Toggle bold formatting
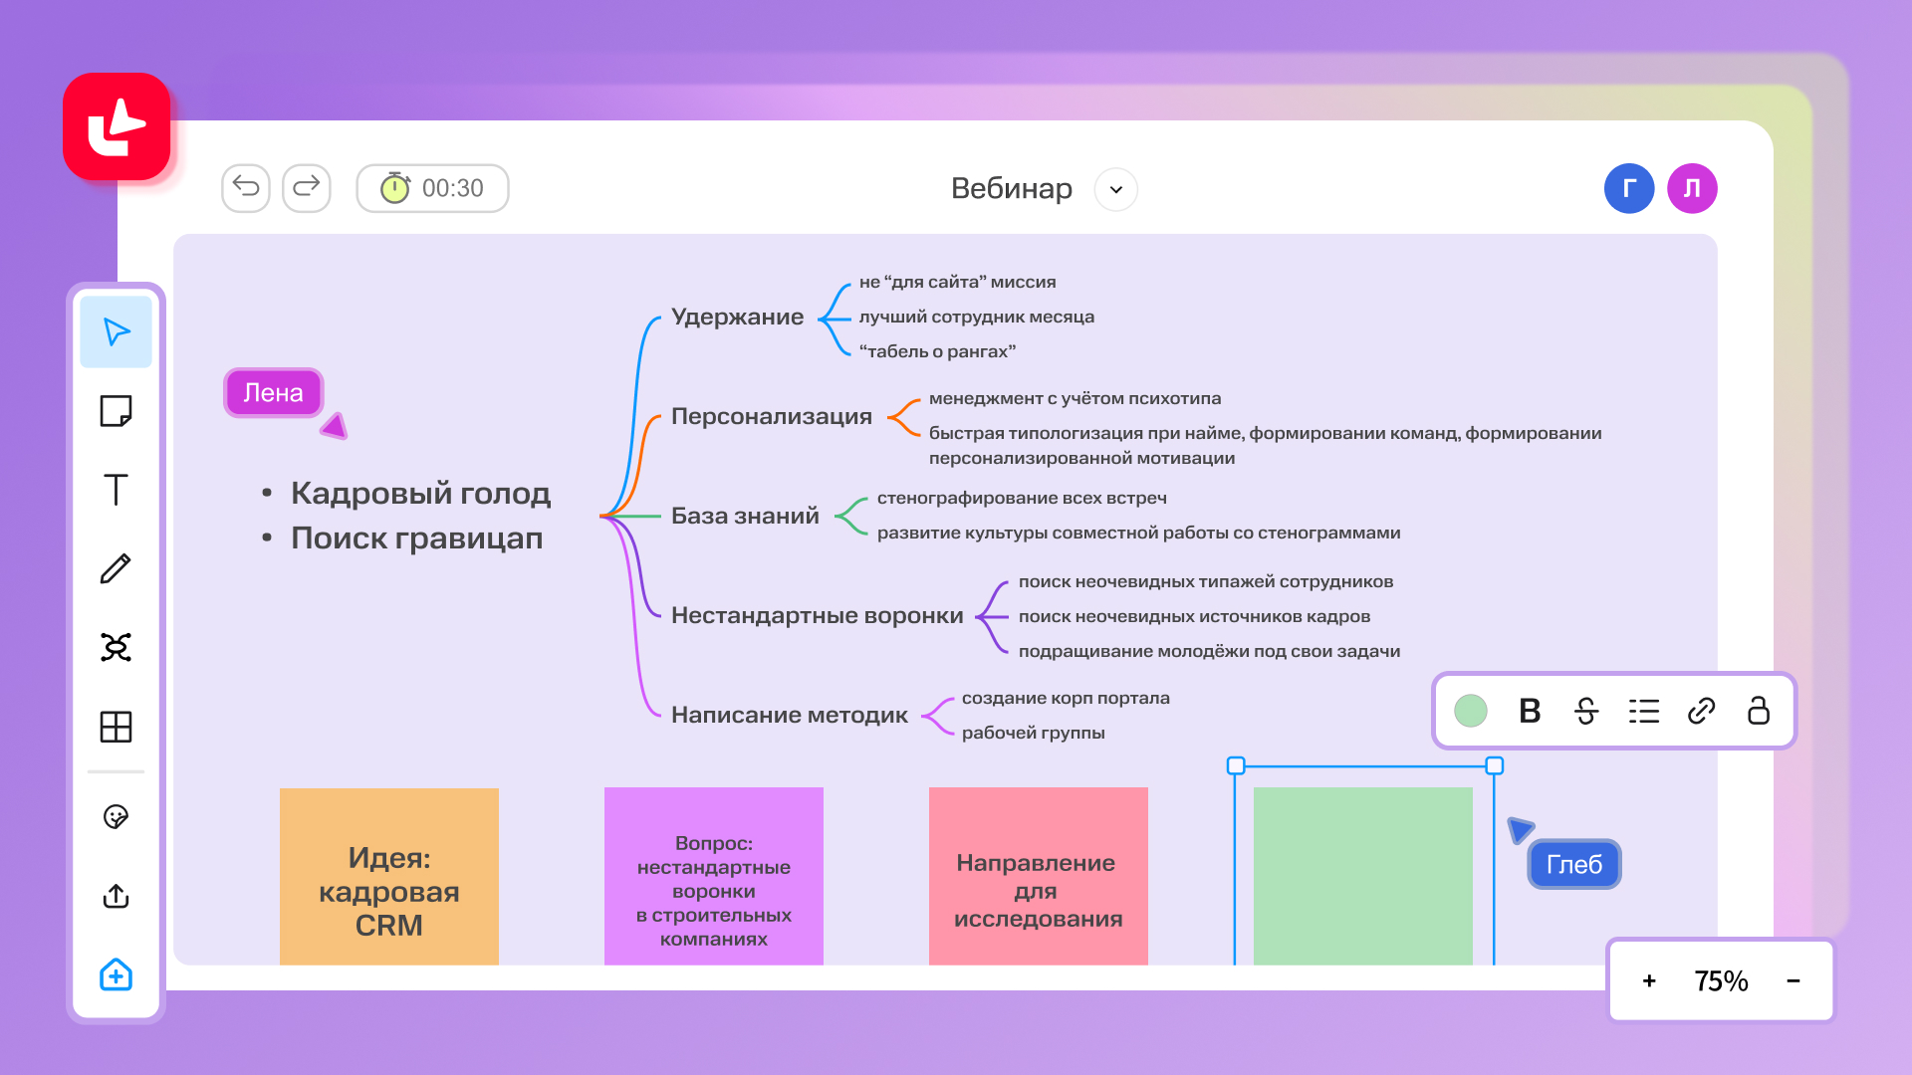Screen dimensions: 1912x1075 pyautogui.click(x=1530, y=711)
